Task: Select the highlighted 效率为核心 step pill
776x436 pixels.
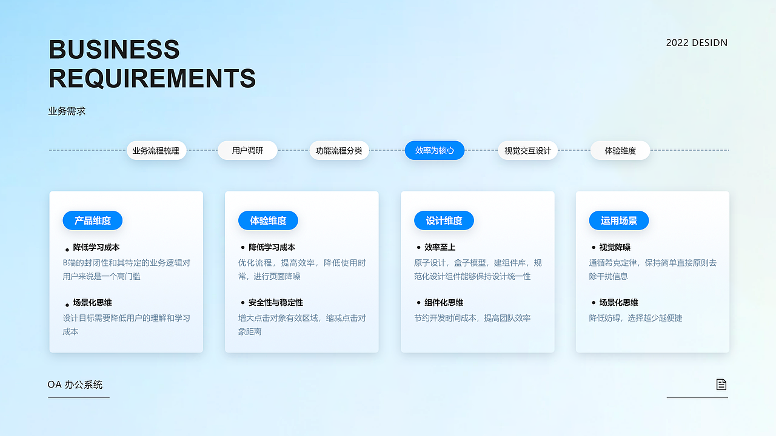Action: (435, 150)
